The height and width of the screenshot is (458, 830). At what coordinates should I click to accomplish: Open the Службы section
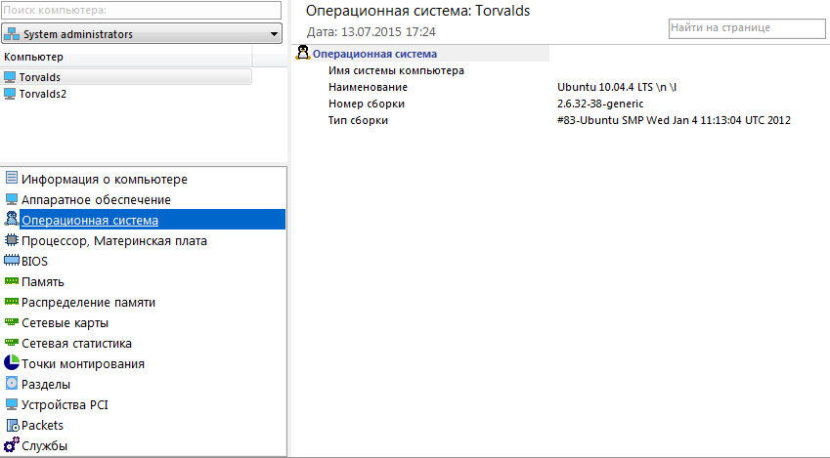click(44, 446)
